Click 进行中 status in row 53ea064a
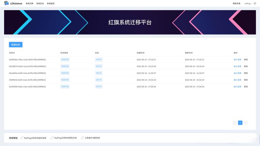This screenshot has height=146, width=260. click(99, 73)
